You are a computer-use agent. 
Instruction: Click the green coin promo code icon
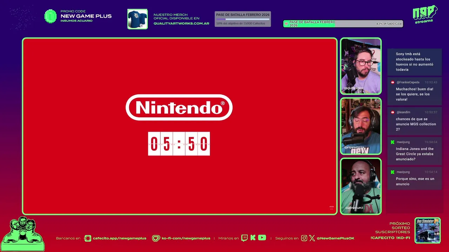(x=51, y=16)
